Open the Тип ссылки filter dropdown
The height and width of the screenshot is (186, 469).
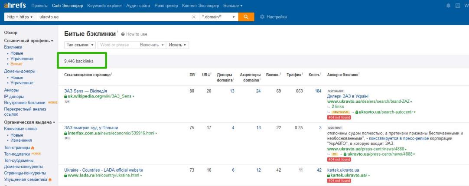(x=80, y=45)
